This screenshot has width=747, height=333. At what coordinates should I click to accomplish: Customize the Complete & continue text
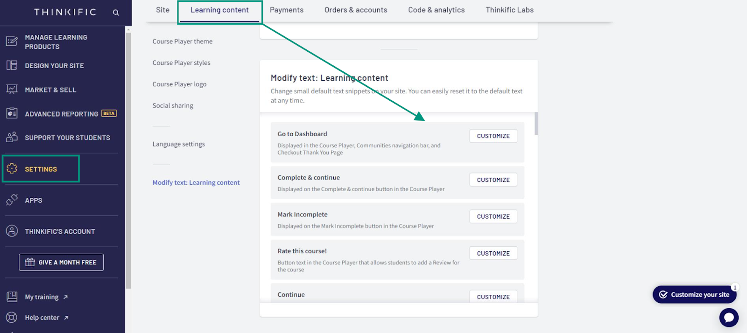(493, 180)
